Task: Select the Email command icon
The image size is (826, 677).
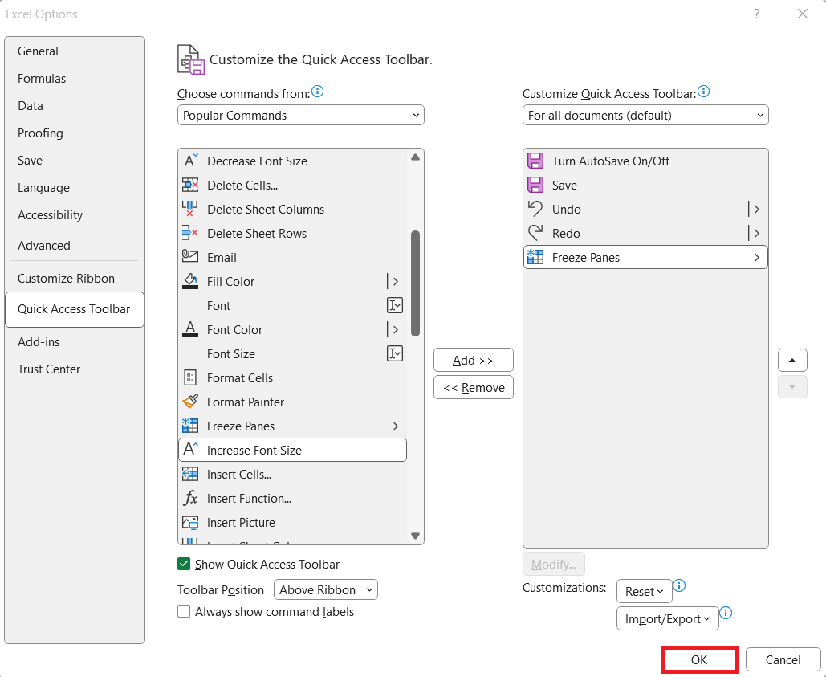Action: [x=190, y=256]
